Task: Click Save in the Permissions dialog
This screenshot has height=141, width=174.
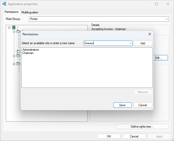Action: tap(122, 105)
